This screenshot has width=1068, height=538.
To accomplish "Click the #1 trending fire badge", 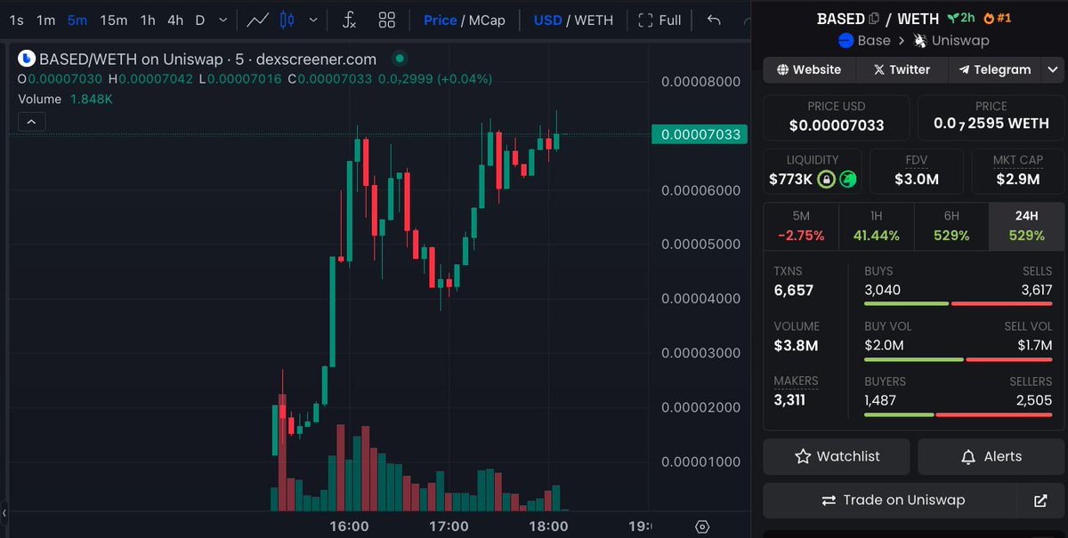I will point(997,18).
